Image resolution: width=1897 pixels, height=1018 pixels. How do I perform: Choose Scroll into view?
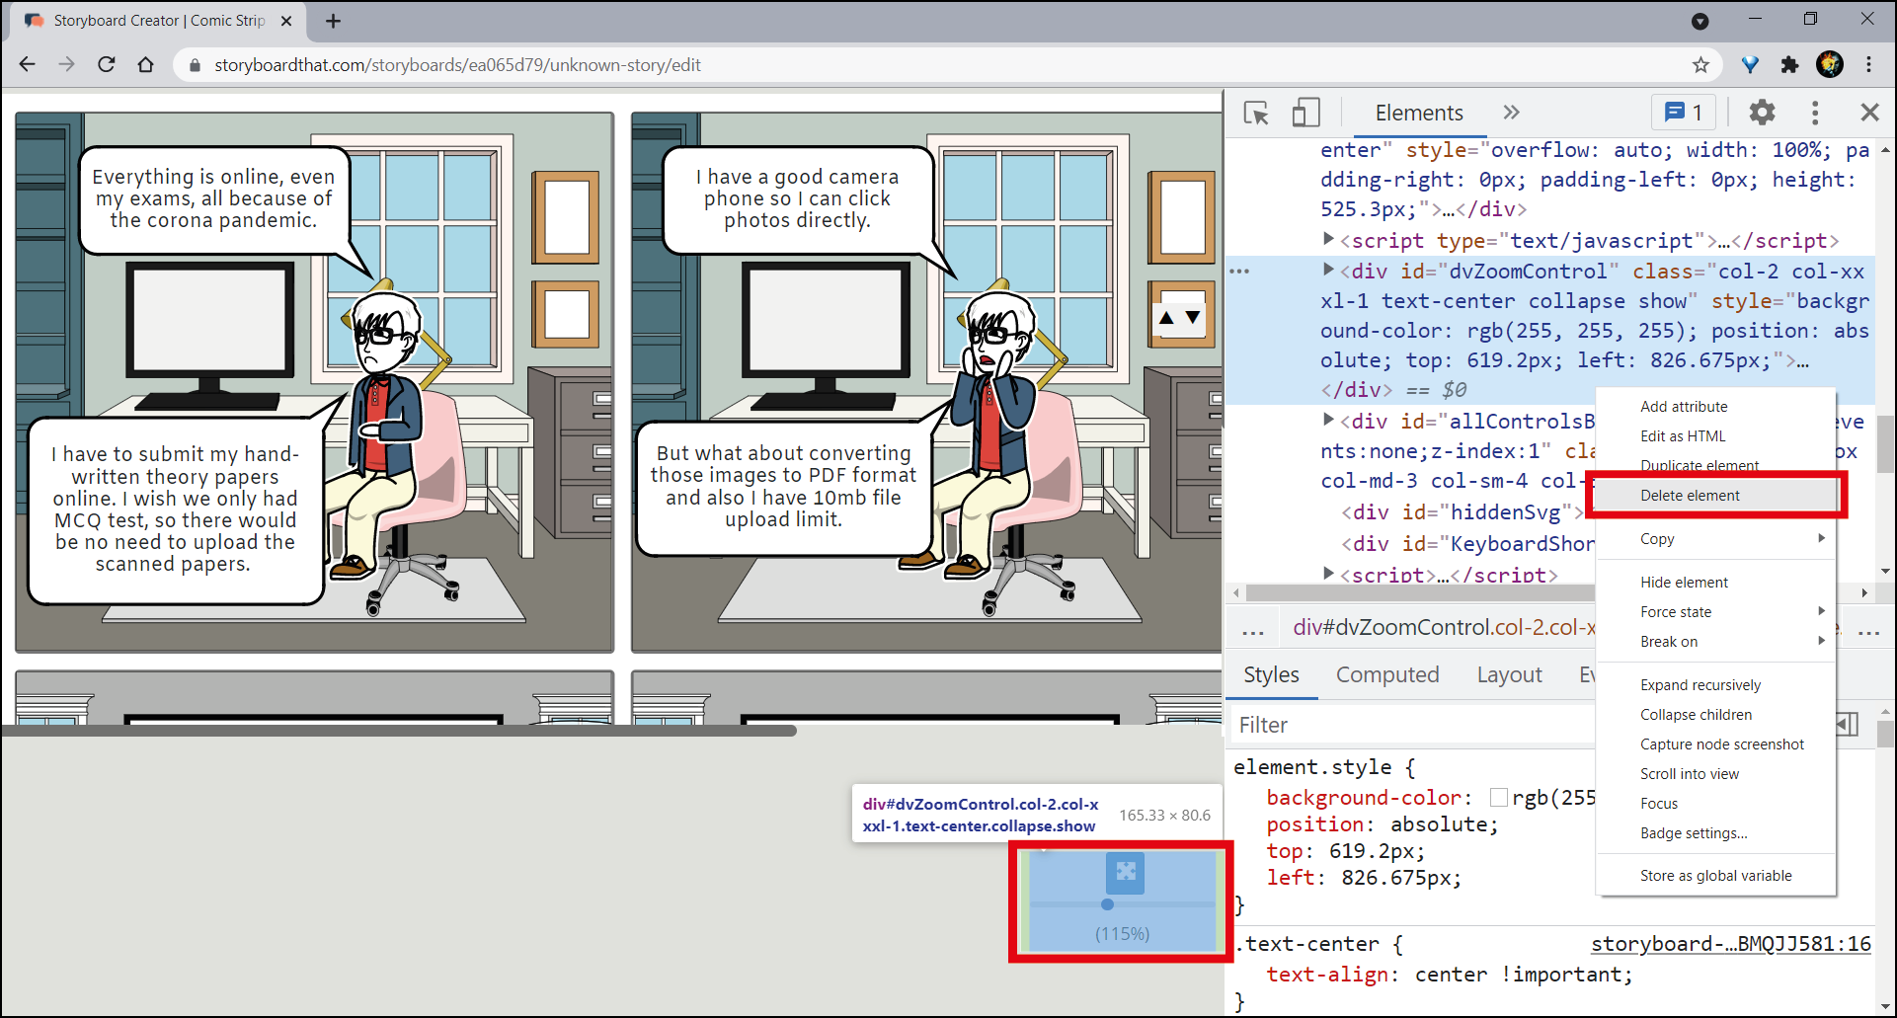1690,774
